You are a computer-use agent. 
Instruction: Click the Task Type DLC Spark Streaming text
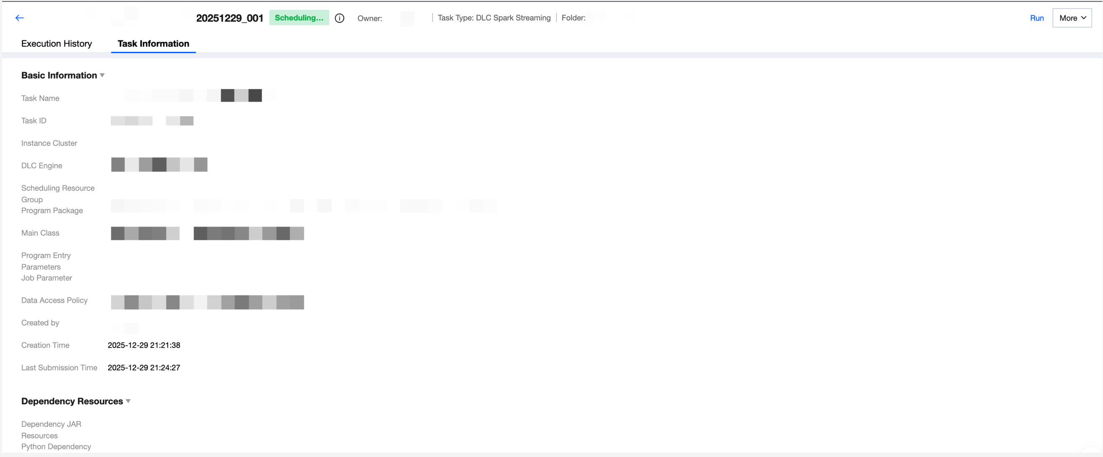(x=494, y=18)
